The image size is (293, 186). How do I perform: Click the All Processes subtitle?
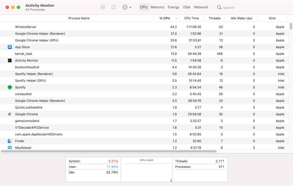(x=35, y=10)
